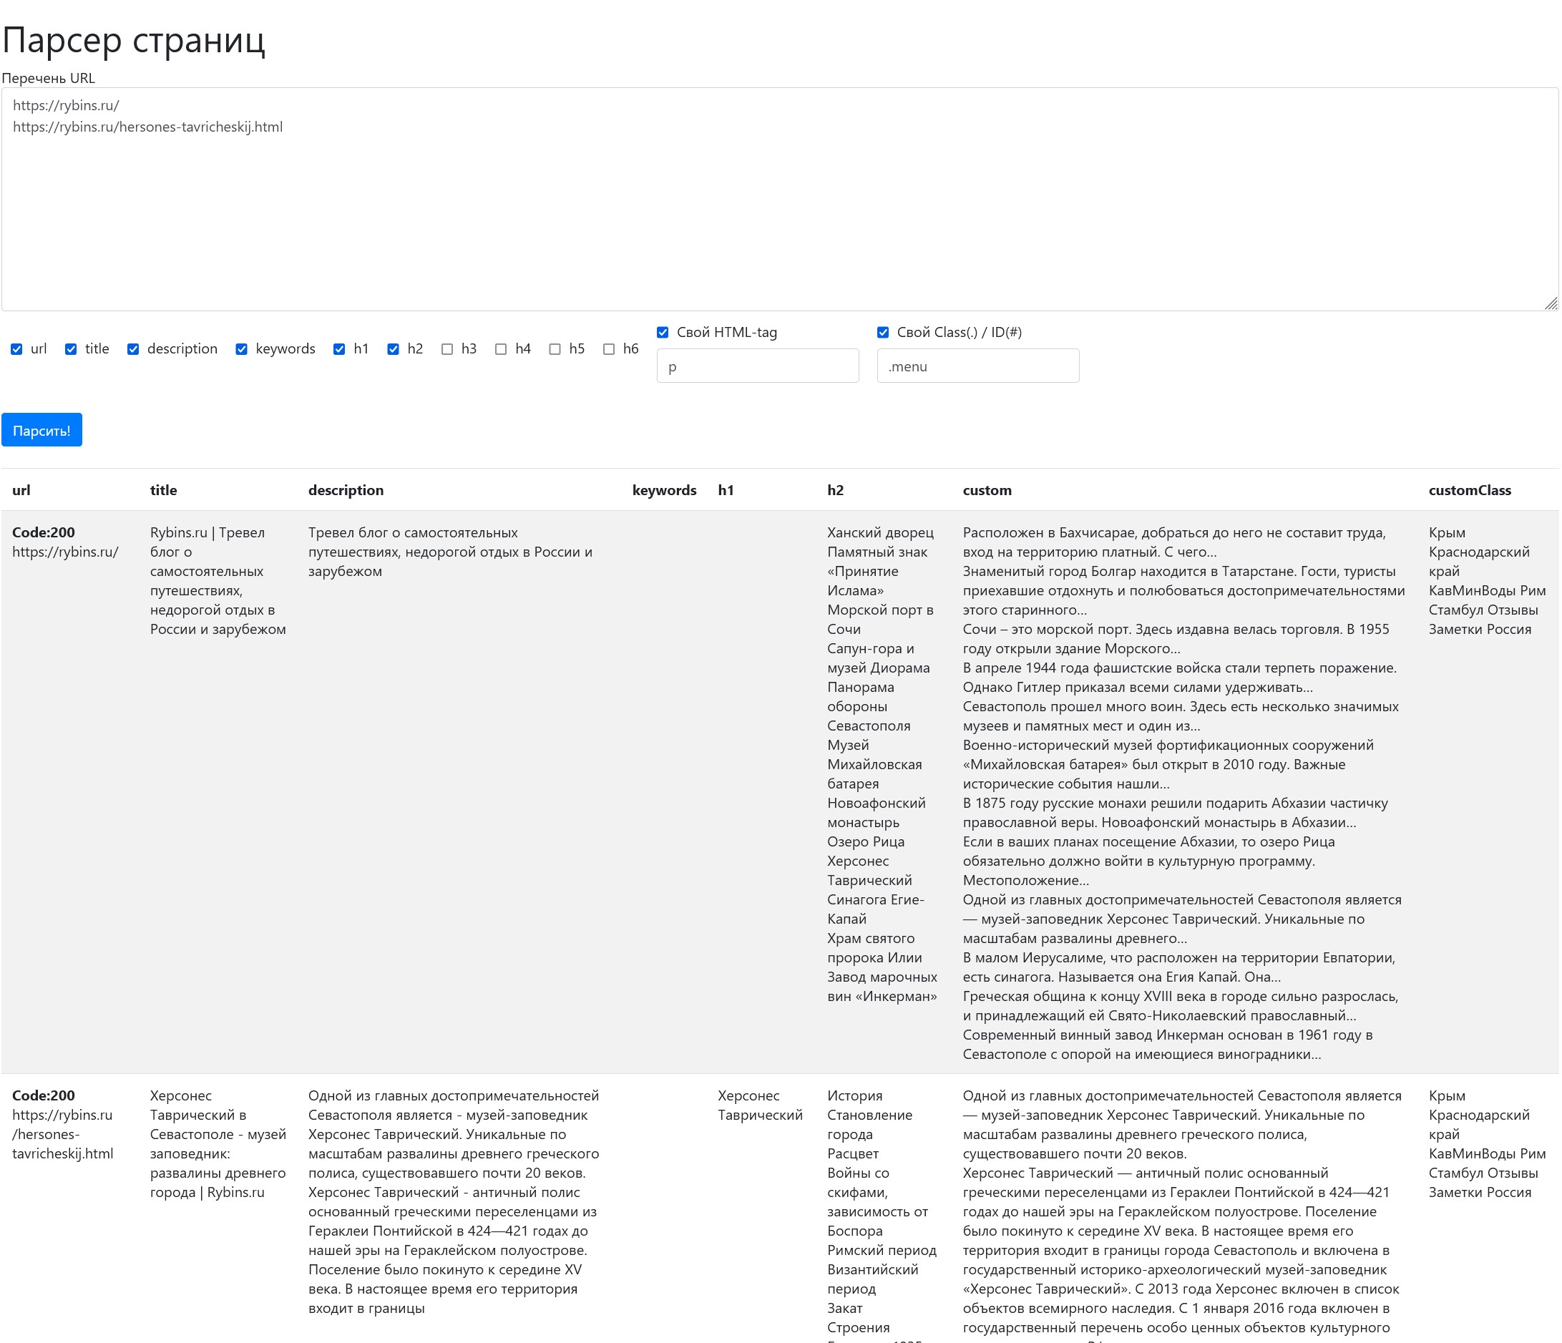Click the Парсер страниц heading

tap(133, 39)
